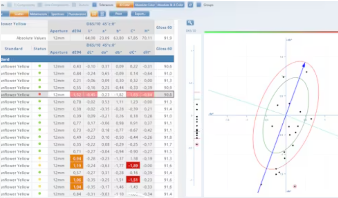The height and width of the screenshot is (198, 338).
Task: Click the Export... button
Action: [140, 14]
